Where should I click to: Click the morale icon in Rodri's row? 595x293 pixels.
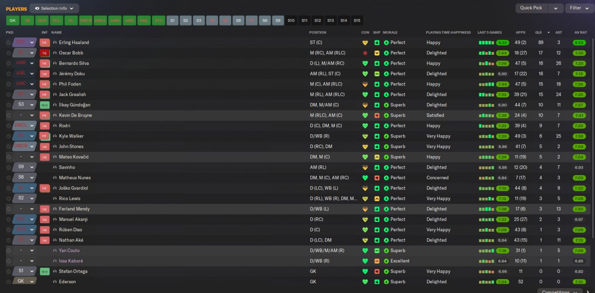click(386, 126)
